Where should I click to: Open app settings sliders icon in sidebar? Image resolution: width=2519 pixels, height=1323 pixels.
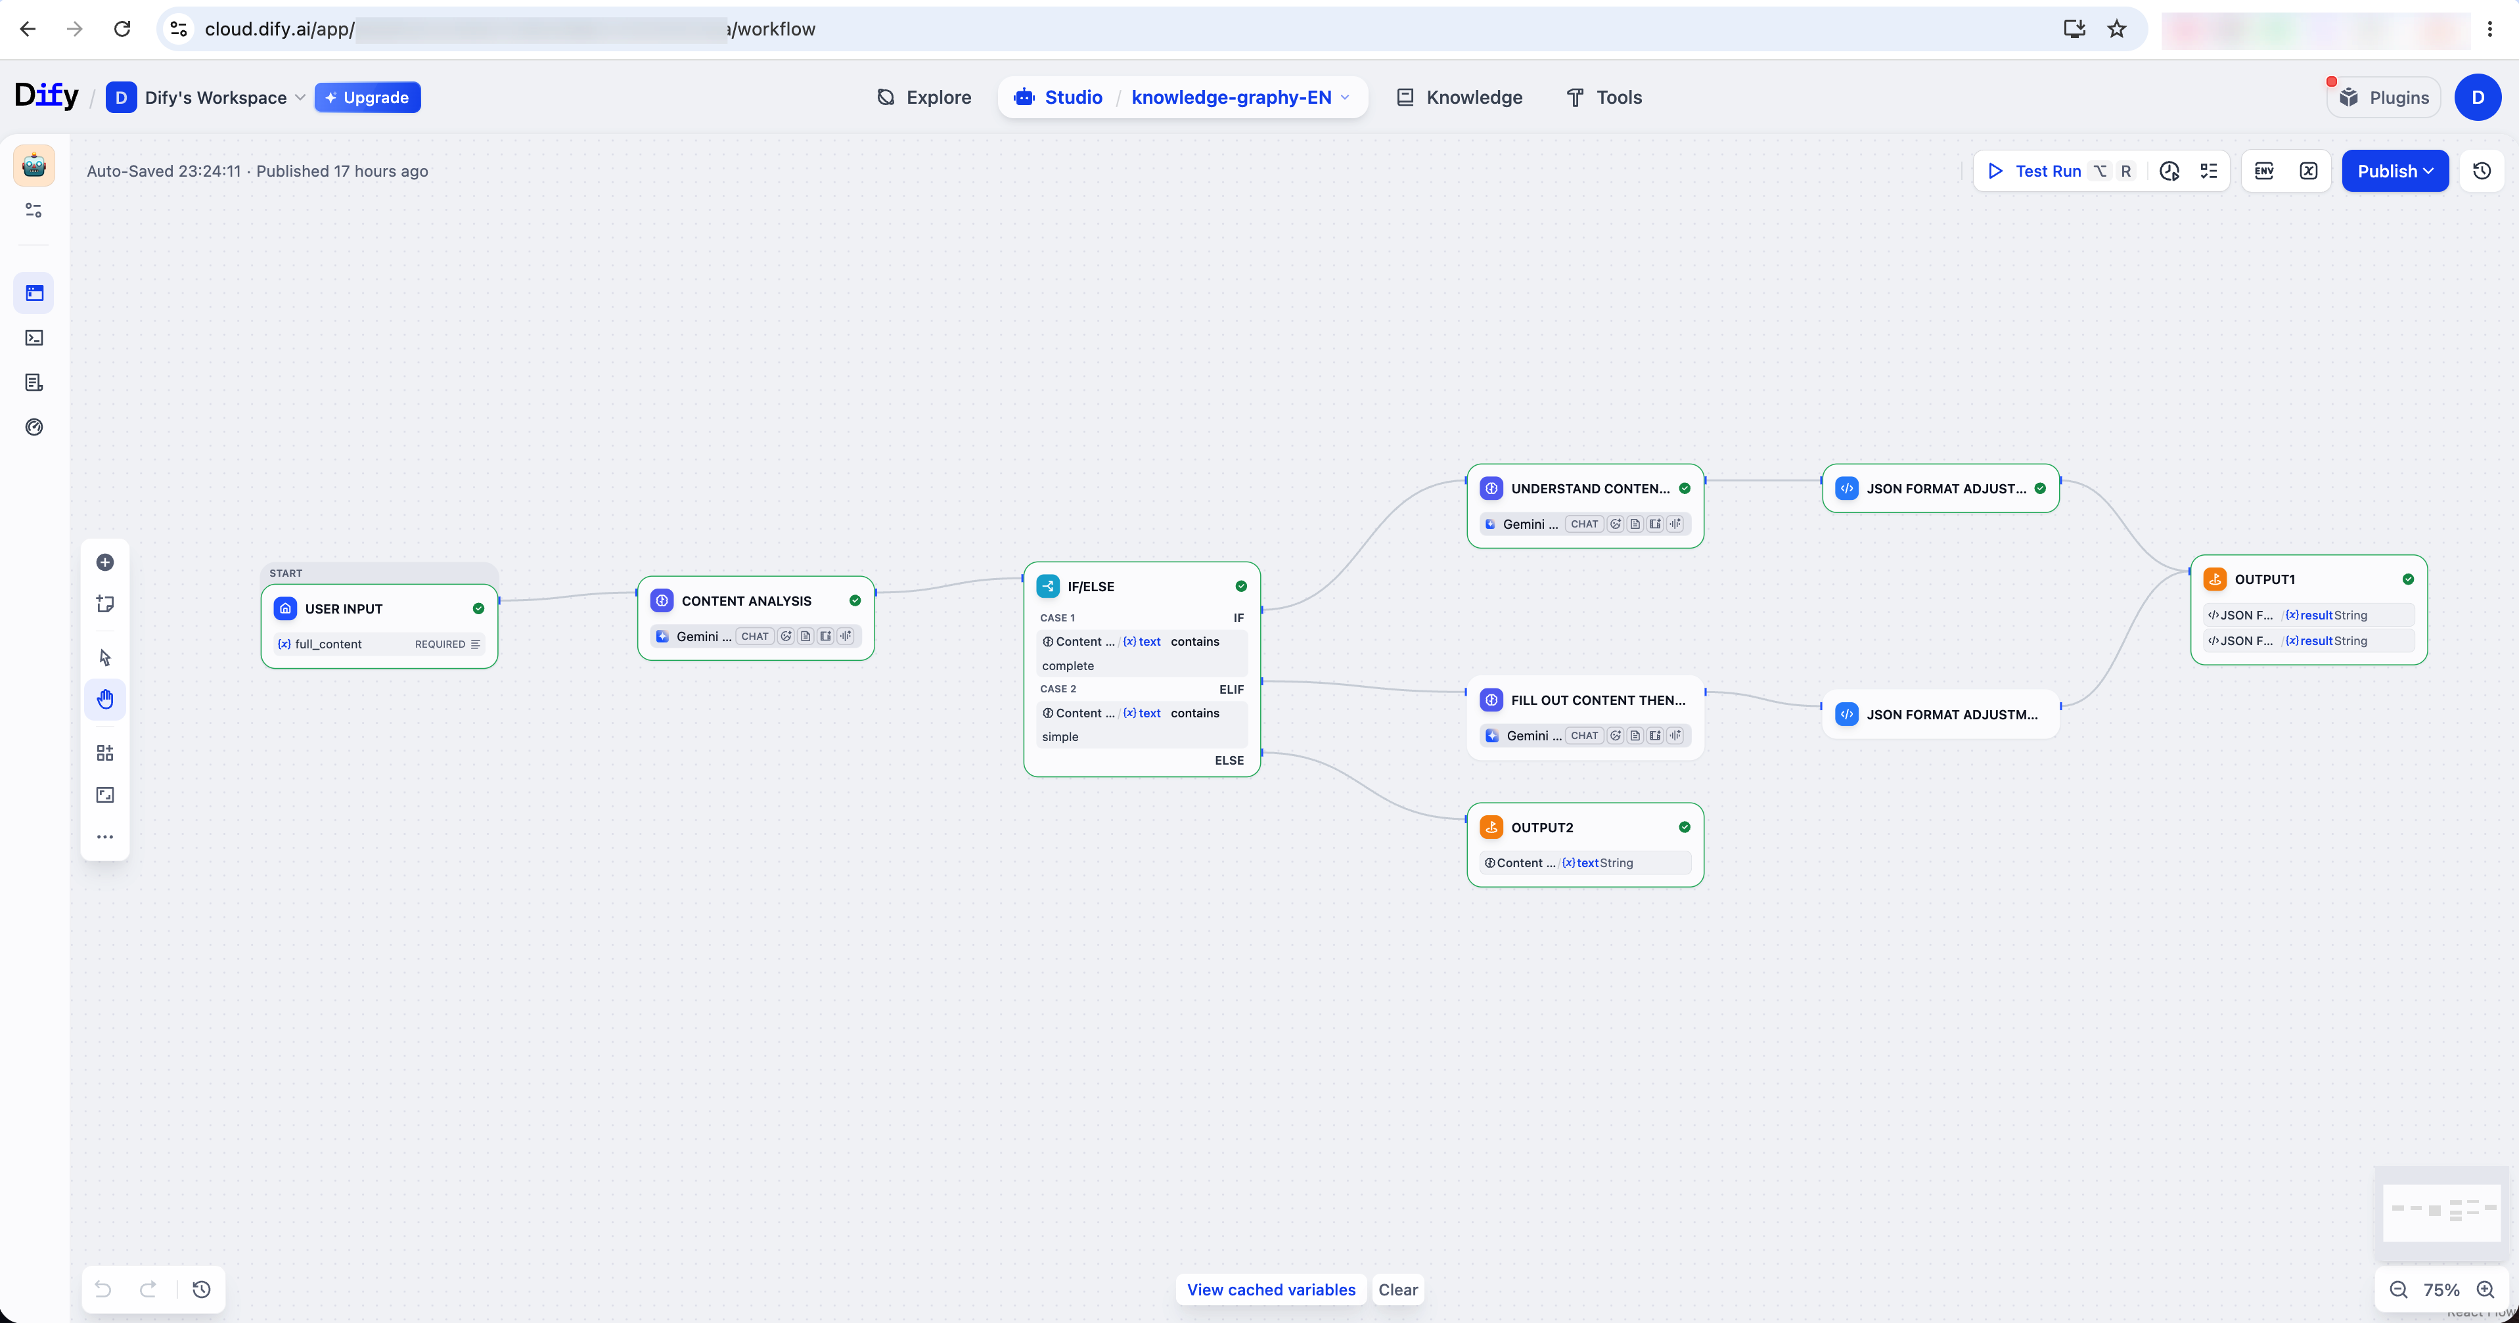[34, 210]
